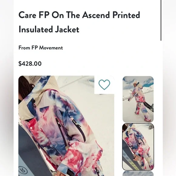Click the word Insulated in the title
This screenshot has width=176, height=176.
pos(36,29)
